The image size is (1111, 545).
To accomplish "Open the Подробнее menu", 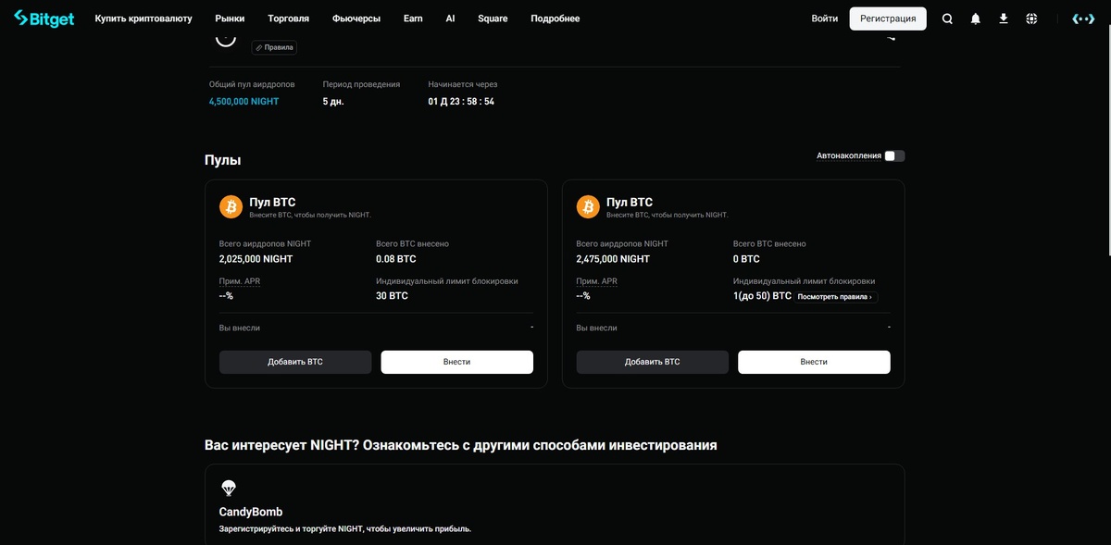I will [x=555, y=19].
